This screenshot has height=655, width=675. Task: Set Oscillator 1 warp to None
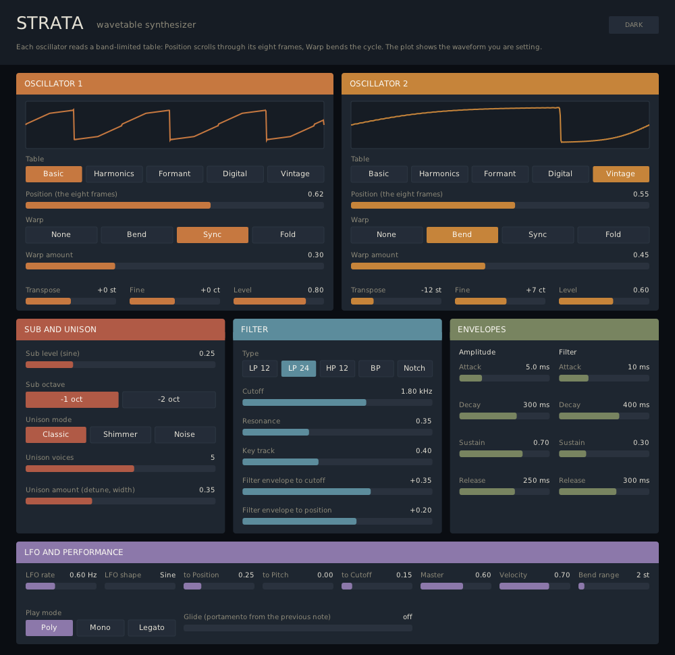point(61,235)
